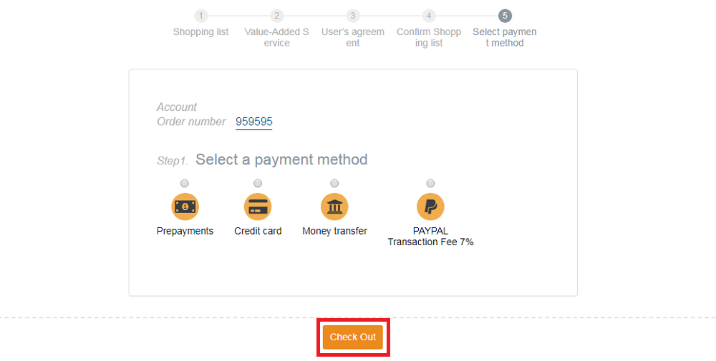Screen dimensions: 716x361
Task: Click the Prepayments cash icon
Action: click(x=185, y=207)
